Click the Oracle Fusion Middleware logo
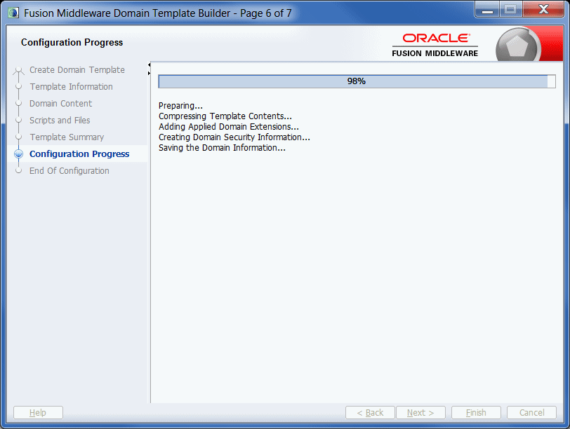 tap(435, 45)
